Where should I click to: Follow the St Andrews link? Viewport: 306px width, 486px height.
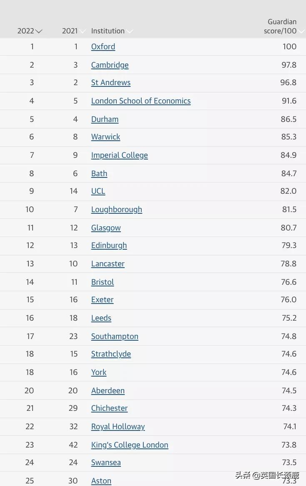click(110, 82)
